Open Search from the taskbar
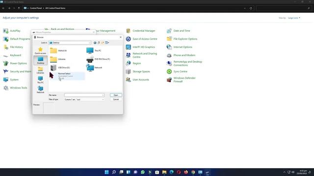Viewport: 314px width, 176px height. (x=114, y=172)
